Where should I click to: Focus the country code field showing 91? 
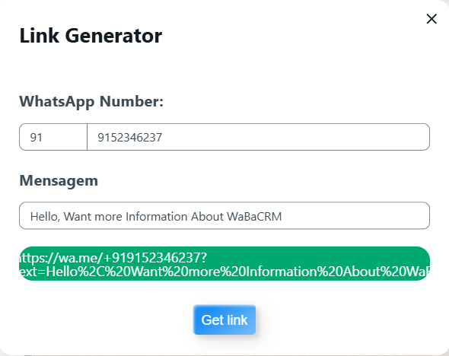point(53,137)
